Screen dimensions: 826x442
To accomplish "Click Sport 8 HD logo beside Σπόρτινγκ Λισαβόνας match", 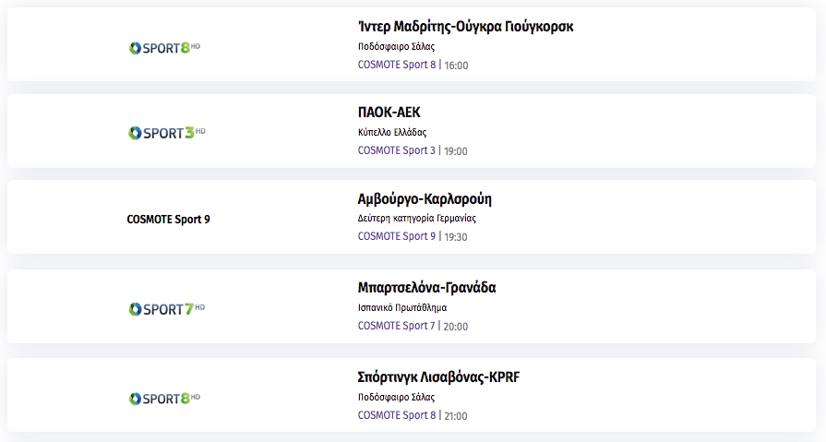I will pyautogui.click(x=164, y=399).
